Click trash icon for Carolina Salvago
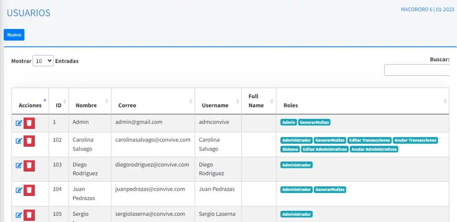The width and height of the screenshot is (457, 222). (x=29, y=141)
